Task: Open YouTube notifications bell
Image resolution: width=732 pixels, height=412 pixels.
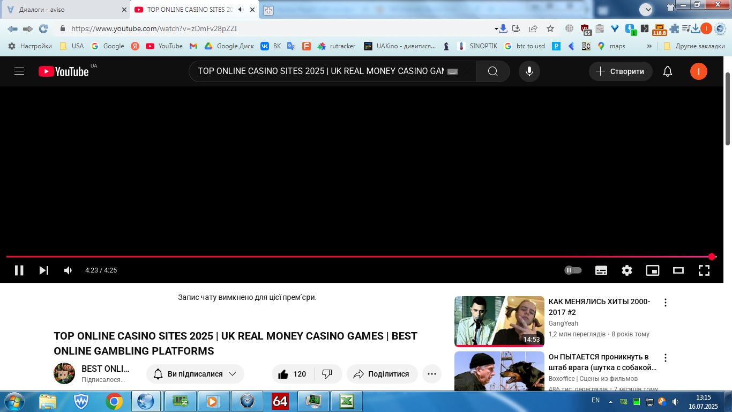Action: tap(668, 71)
